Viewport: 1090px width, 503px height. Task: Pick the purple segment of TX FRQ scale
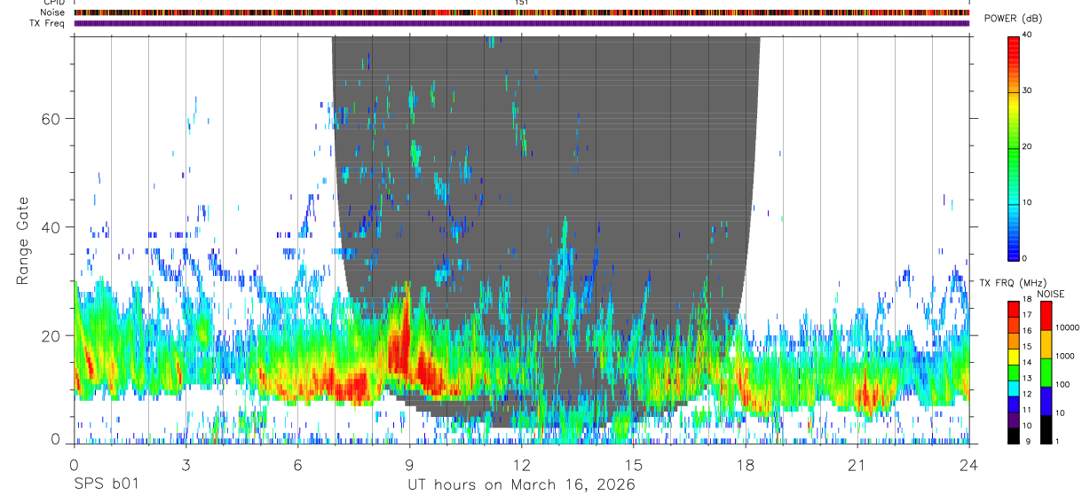tap(1014, 420)
